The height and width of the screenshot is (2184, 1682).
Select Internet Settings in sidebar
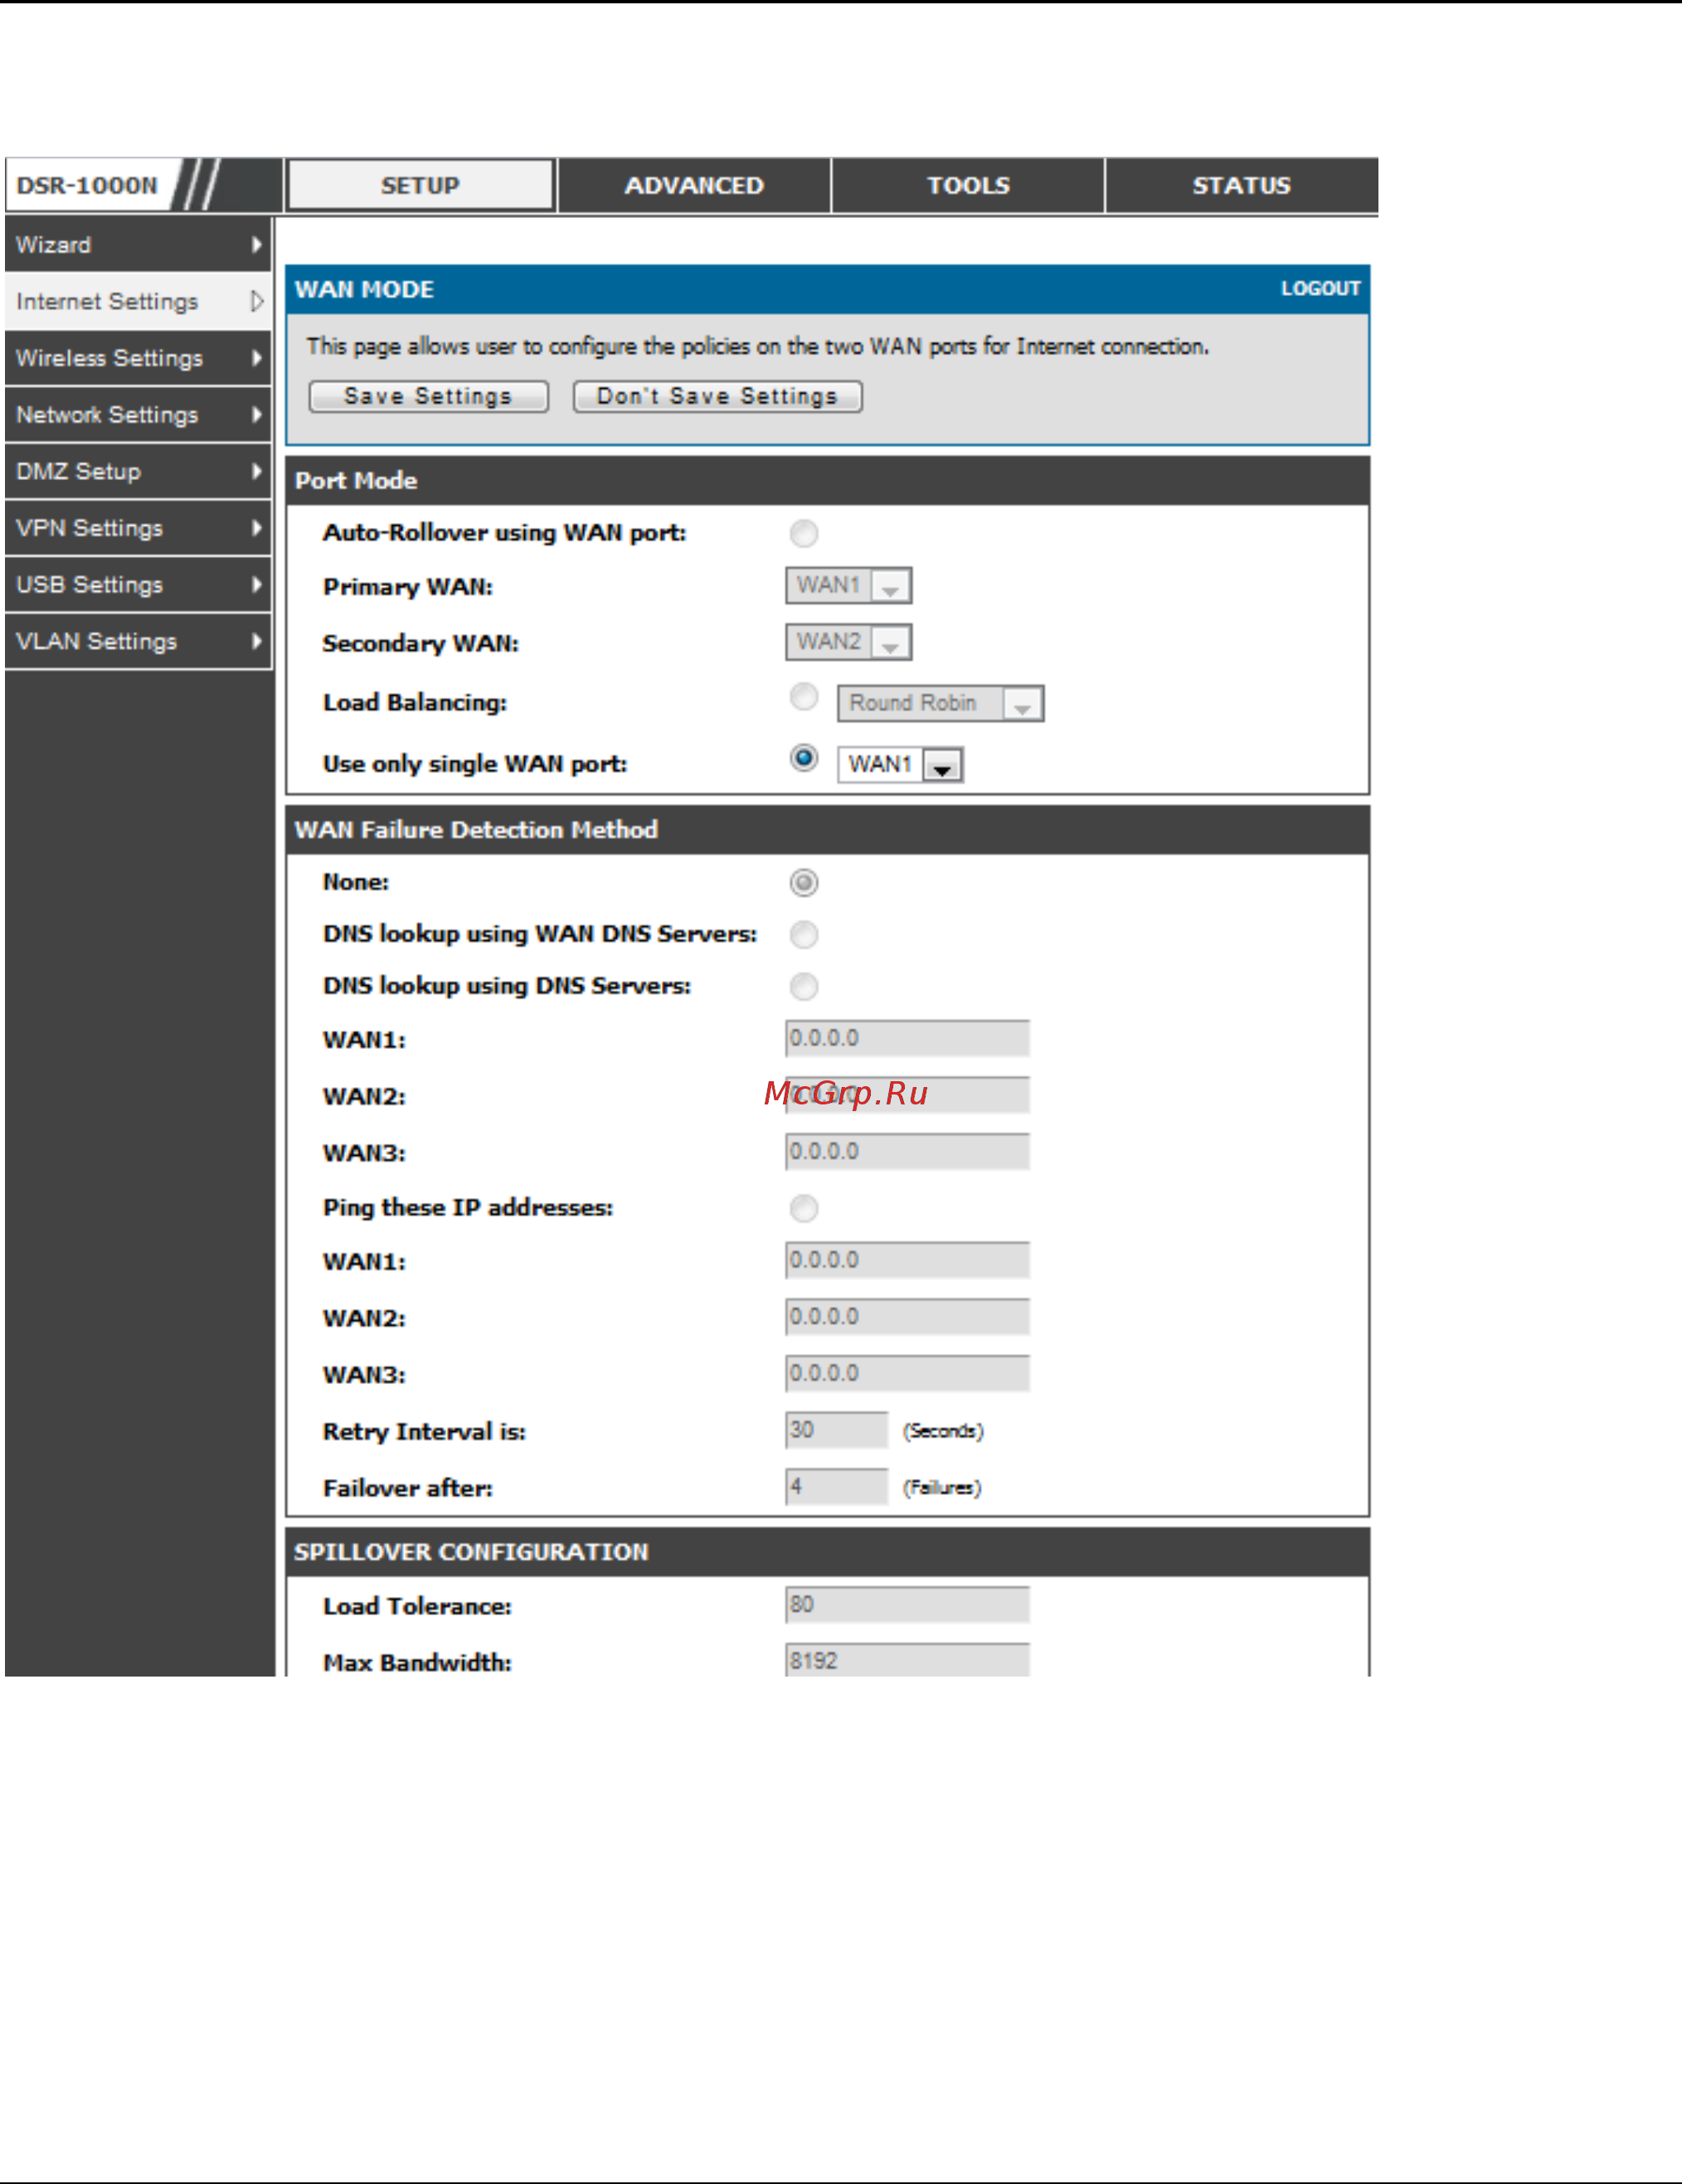point(138,301)
